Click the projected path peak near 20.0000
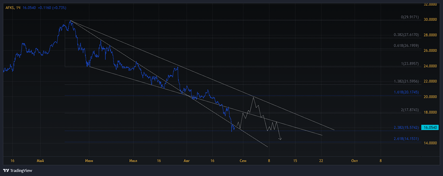This screenshot has height=176, width=443. [253, 98]
